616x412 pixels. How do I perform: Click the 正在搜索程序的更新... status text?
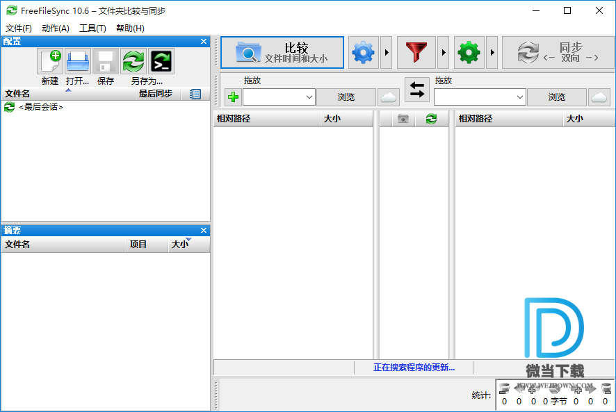tap(414, 368)
